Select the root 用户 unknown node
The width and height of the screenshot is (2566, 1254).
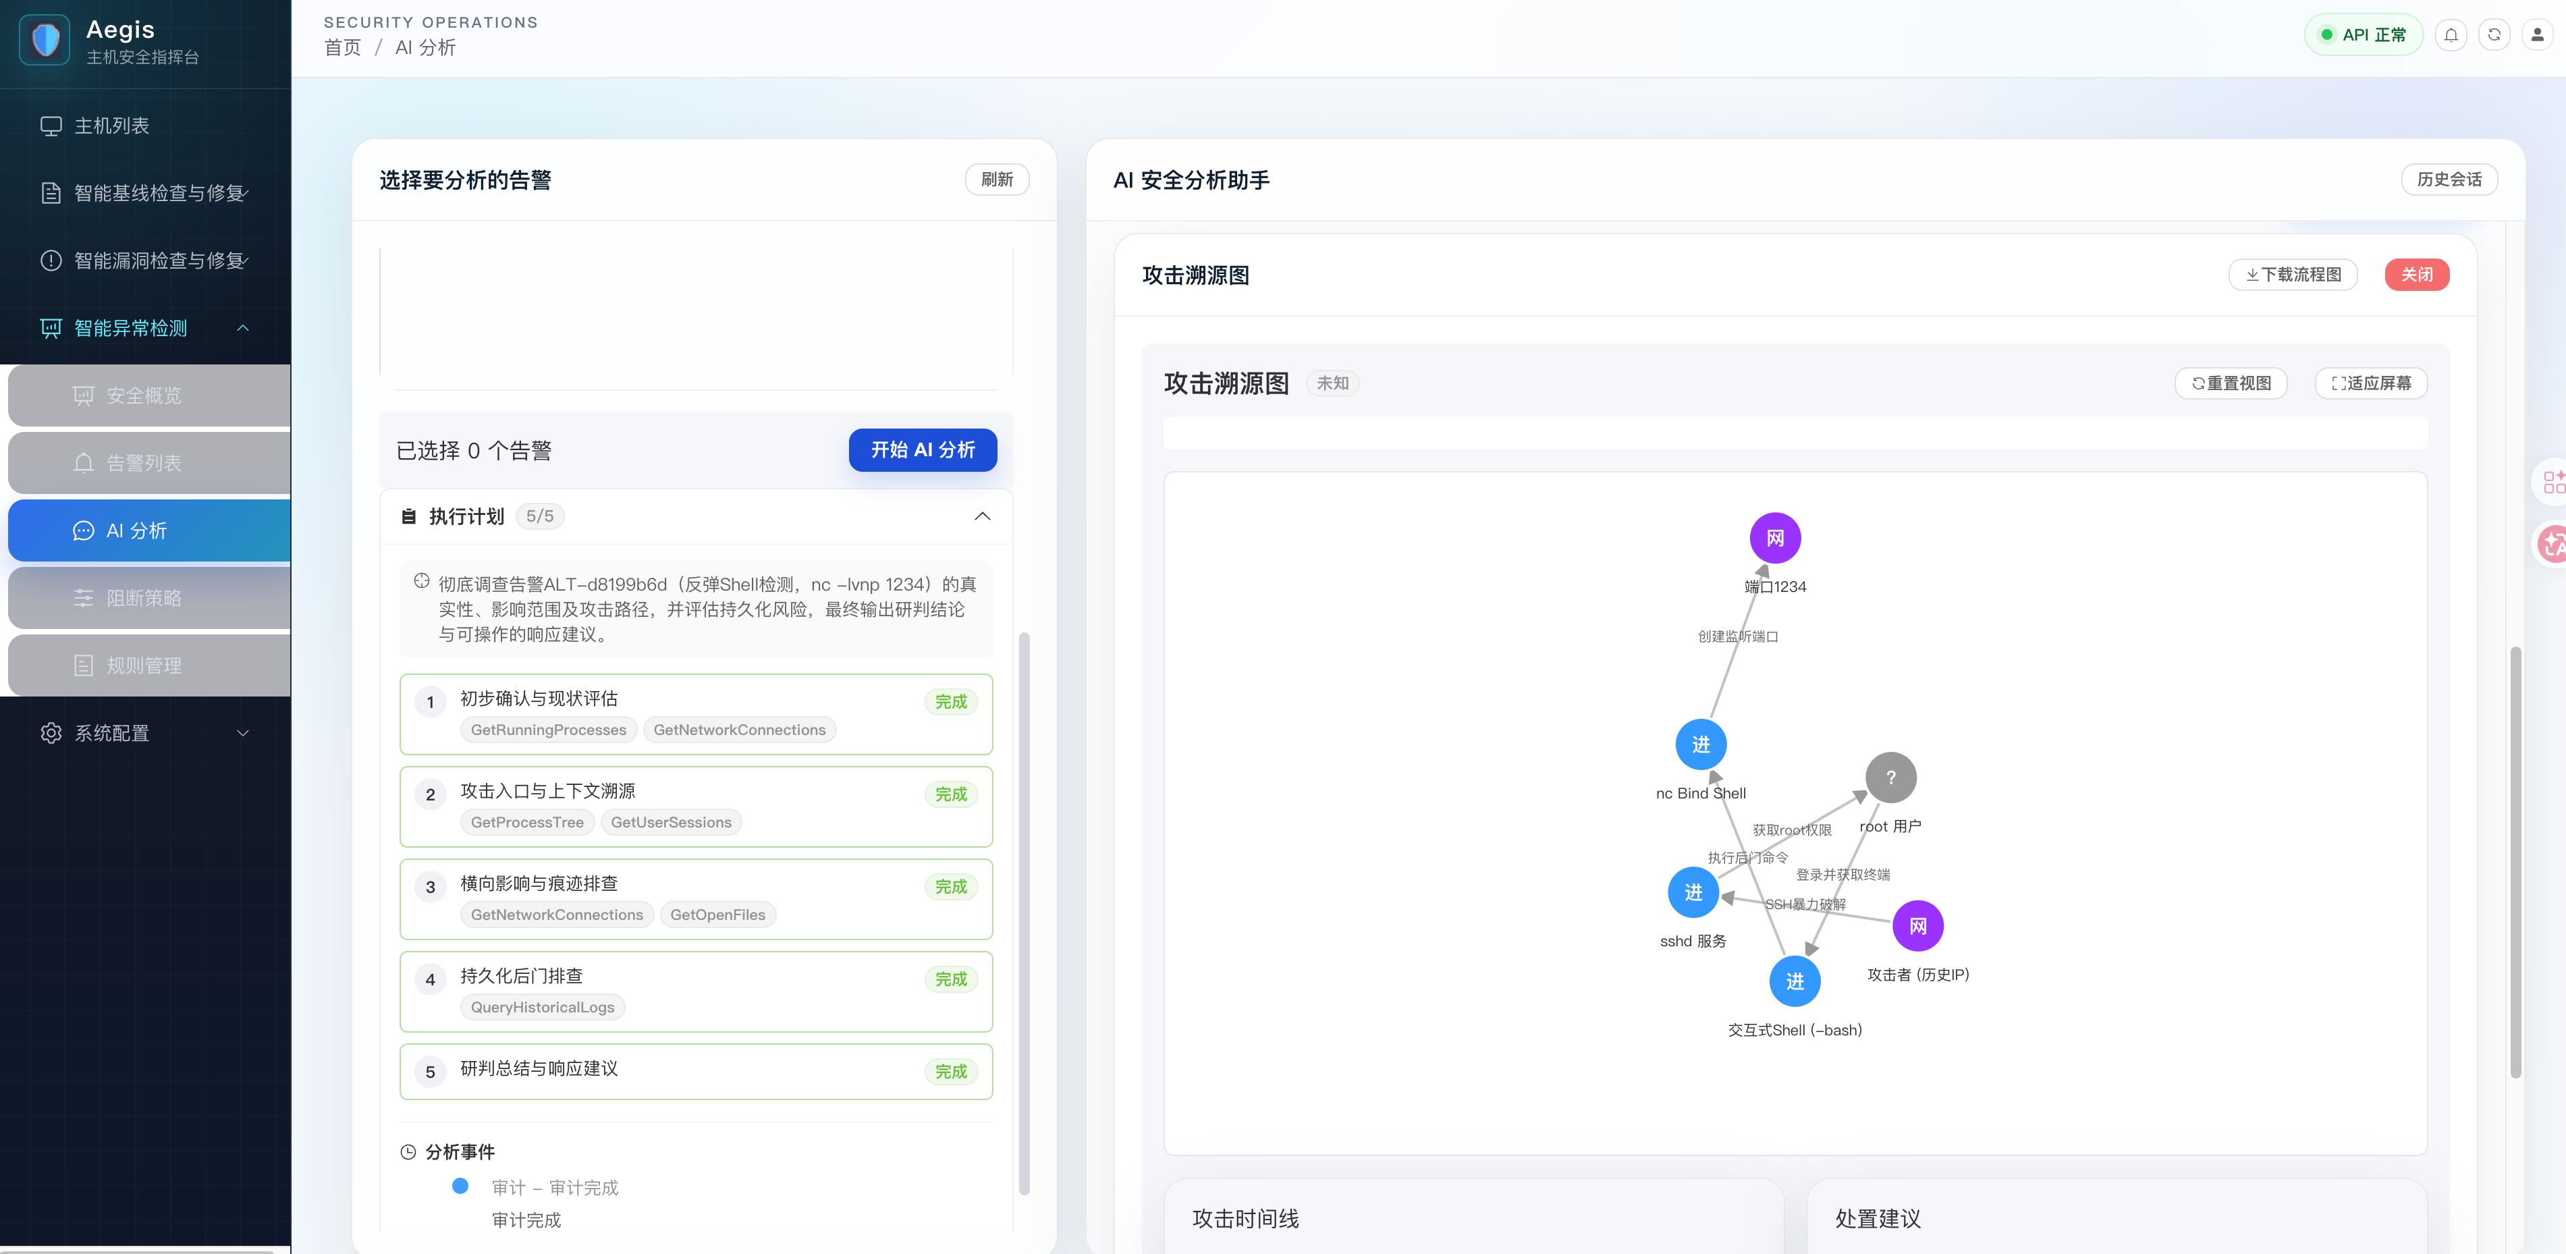[x=1890, y=778]
